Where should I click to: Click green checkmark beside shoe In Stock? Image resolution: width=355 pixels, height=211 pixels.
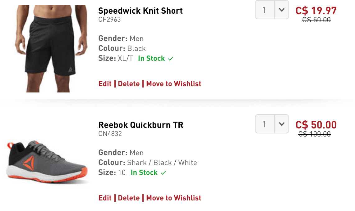(x=164, y=173)
